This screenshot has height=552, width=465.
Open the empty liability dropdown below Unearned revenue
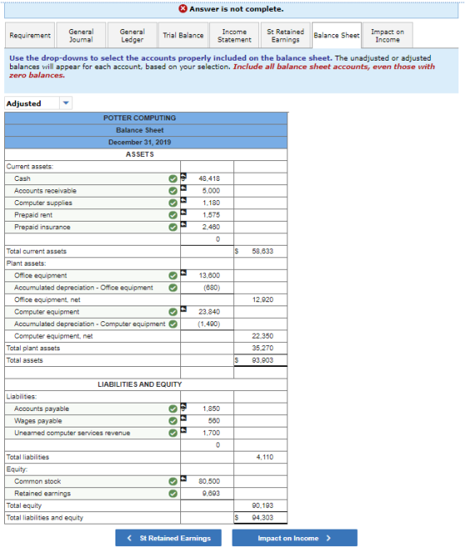[x=93, y=445]
